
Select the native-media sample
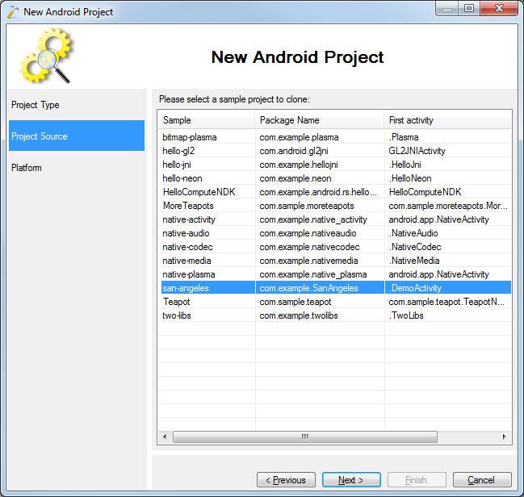(187, 261)
